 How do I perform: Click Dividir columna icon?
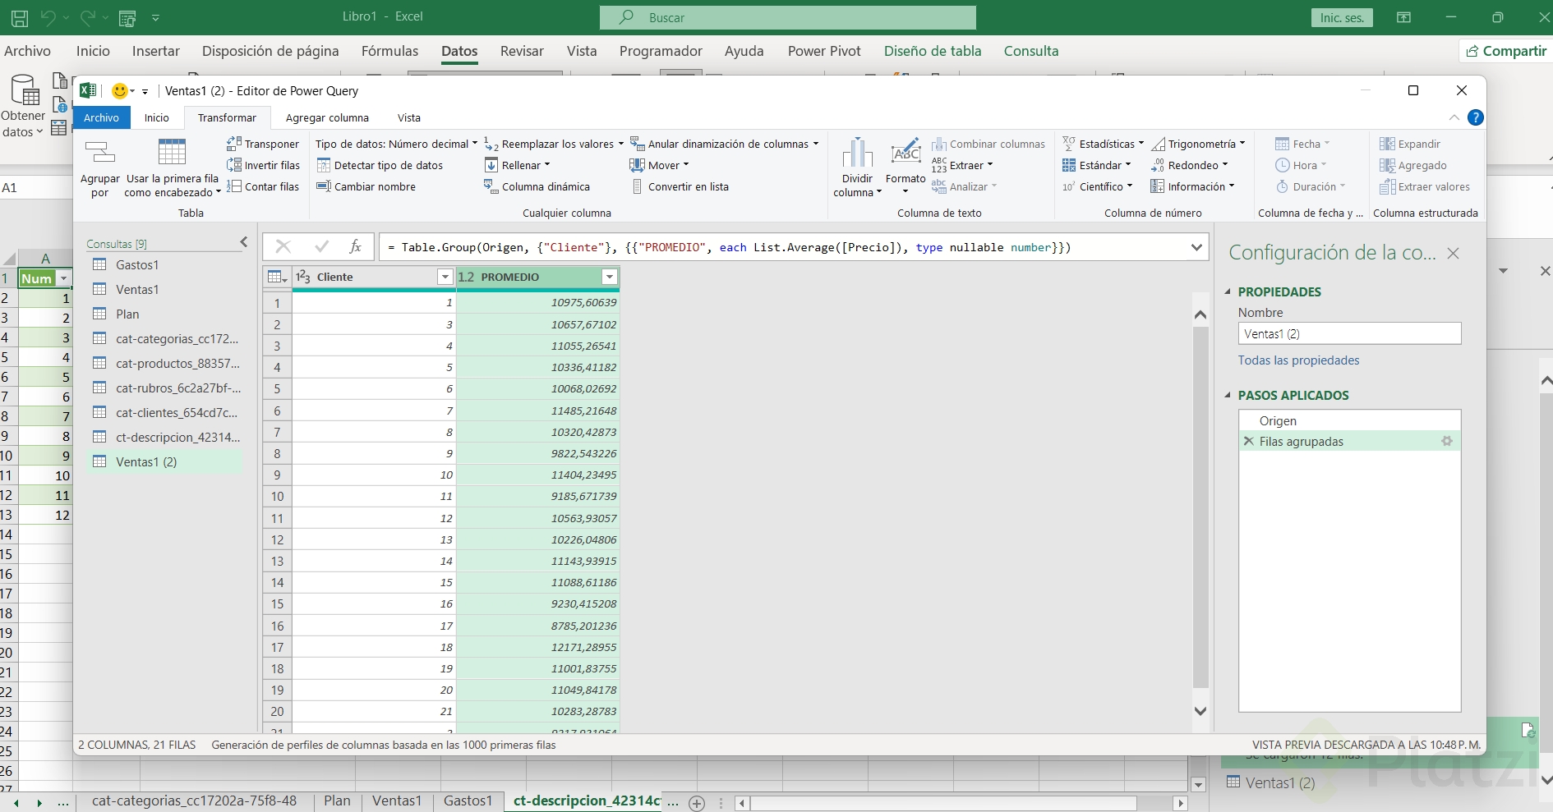857,154
